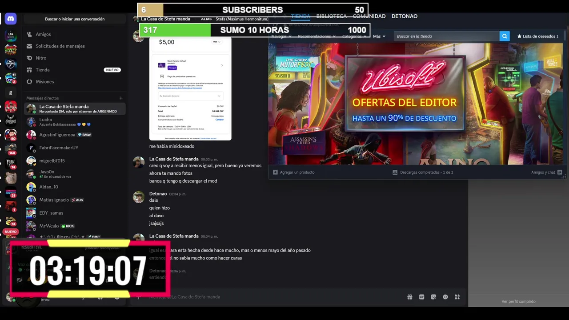Click the Amigos y chat icon in Steam
569x320 pixels.
point(560,172)
